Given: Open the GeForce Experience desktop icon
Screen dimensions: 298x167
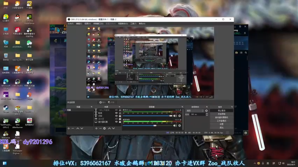Looking at the screenshot, I should 29,19.
